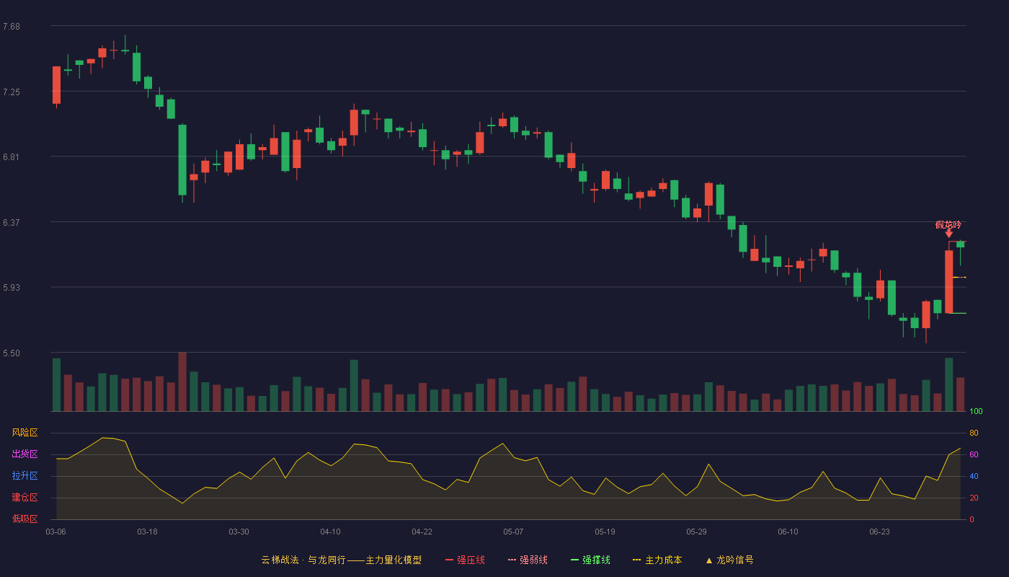The image size is (1009, 577).
Task: Click the large red candlestick below 假龙吟
Action: click(949, 282)
